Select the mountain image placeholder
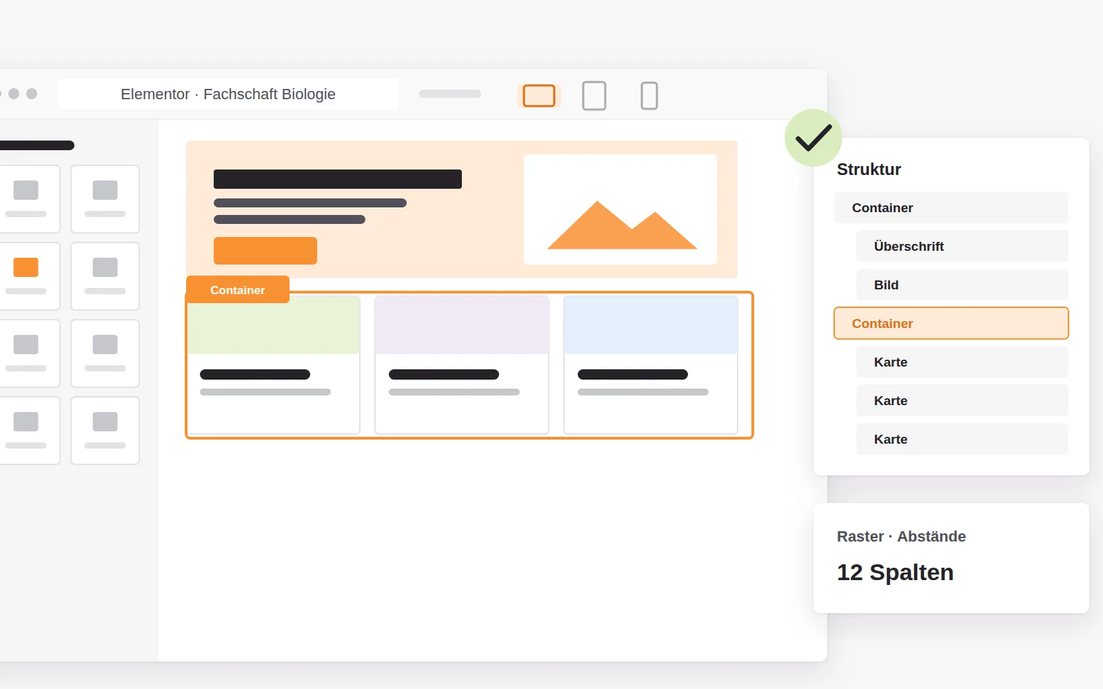 tap(620, 209)
